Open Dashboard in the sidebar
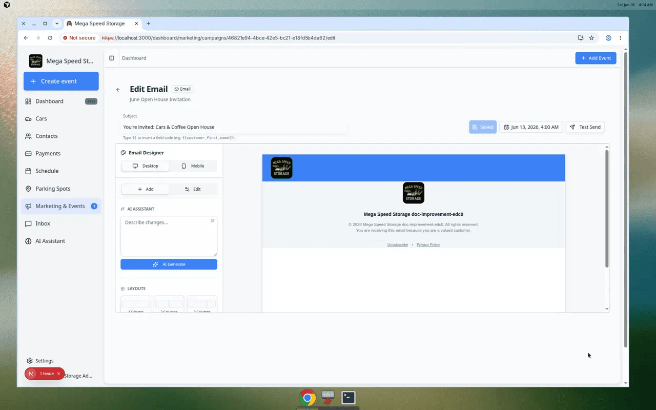656x410 pixels. pyautogui.click(x=61, y=101)
